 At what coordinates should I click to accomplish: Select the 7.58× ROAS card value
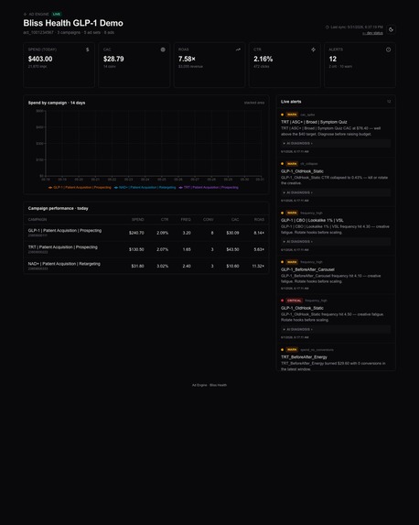187,59
